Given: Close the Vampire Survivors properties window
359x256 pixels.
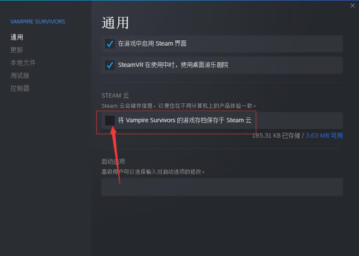Looking at the screenshot, I should pyautogui.click(x=352, y=6).
